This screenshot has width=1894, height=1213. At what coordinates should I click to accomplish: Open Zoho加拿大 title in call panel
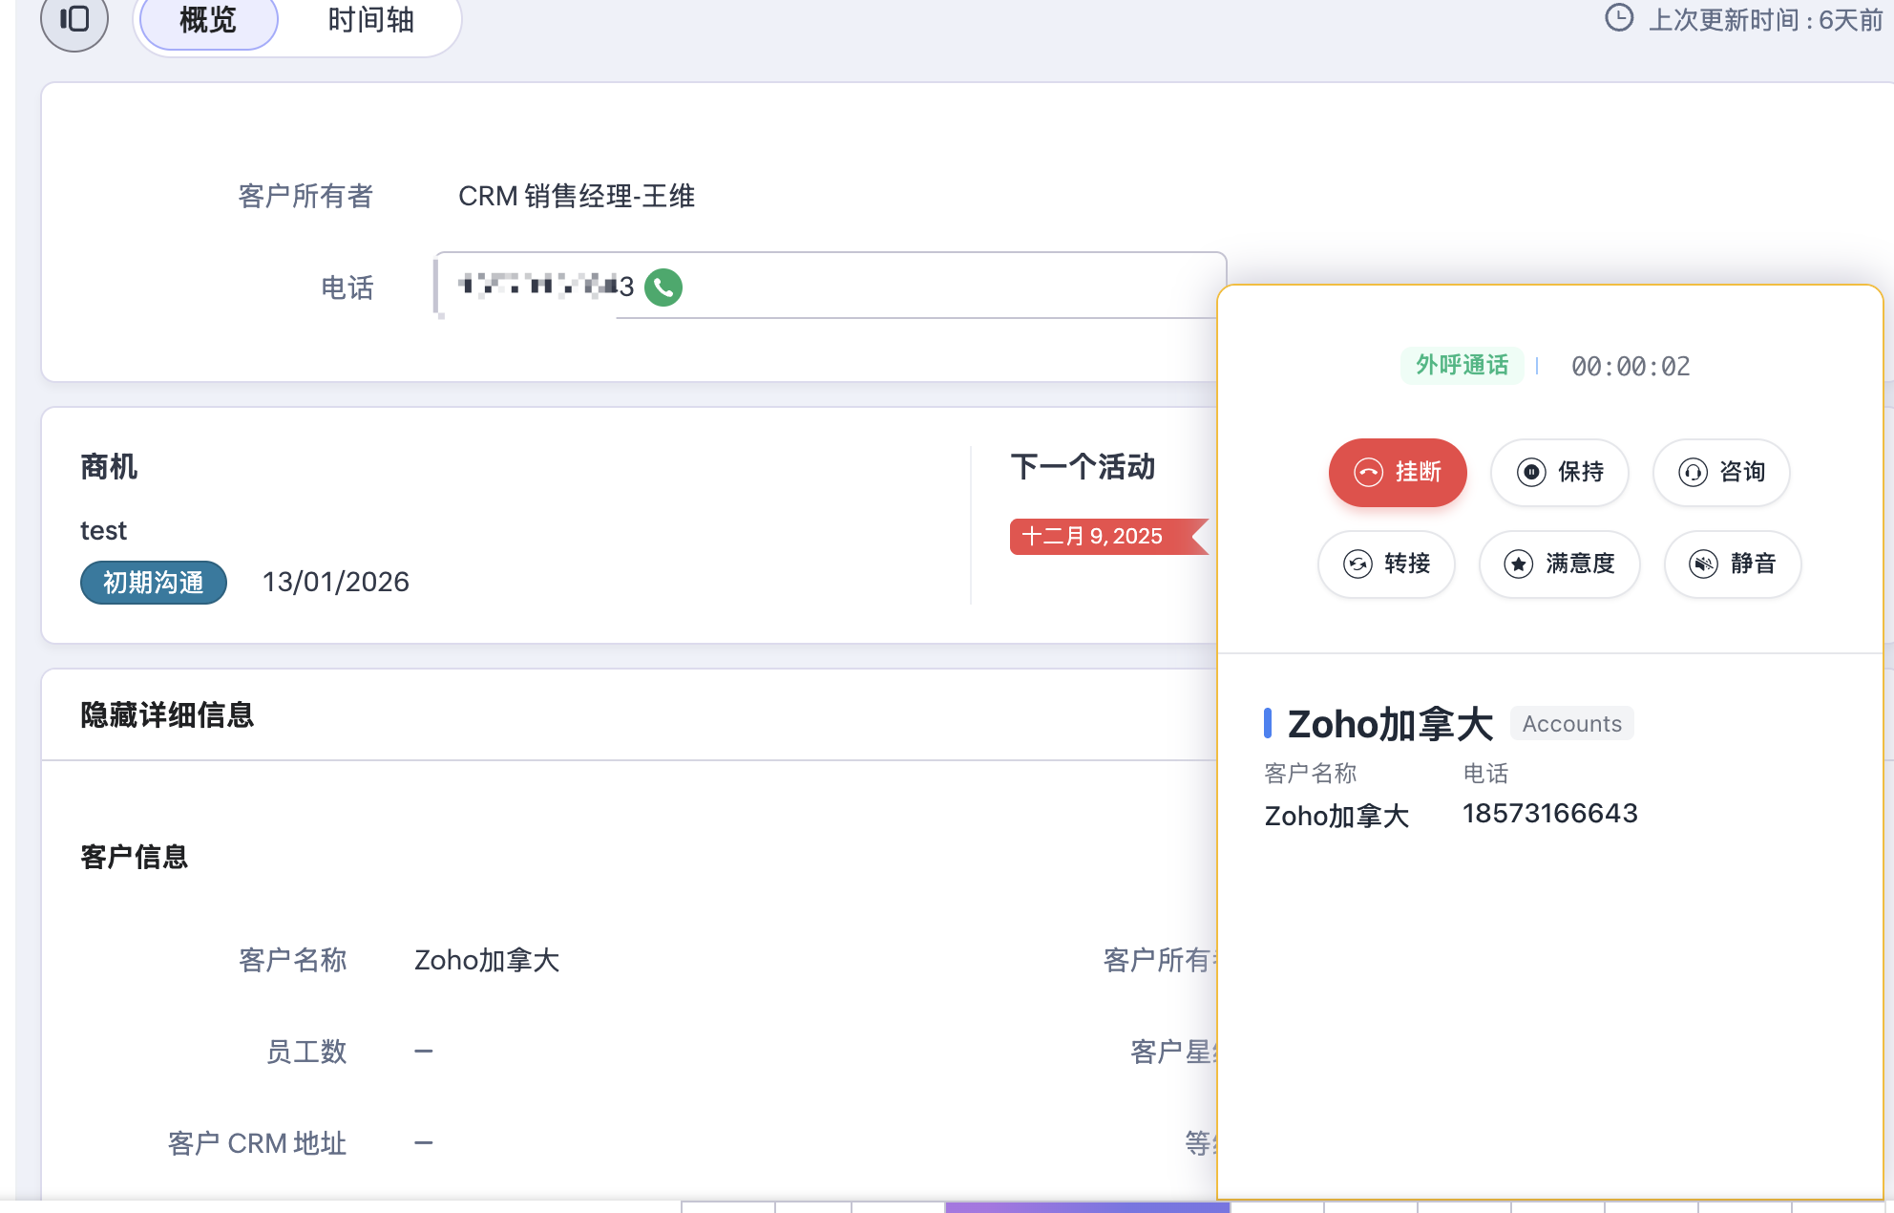1389,724
